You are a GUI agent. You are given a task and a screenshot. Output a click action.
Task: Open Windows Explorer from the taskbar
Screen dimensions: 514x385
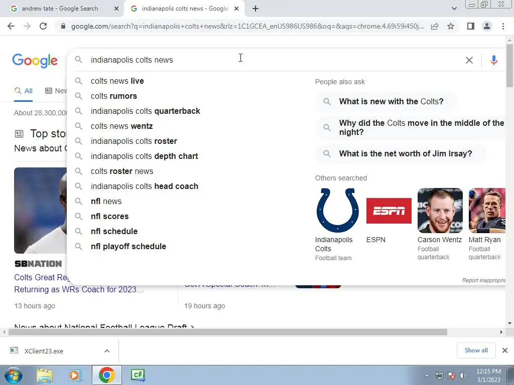[x=45, y=375]
